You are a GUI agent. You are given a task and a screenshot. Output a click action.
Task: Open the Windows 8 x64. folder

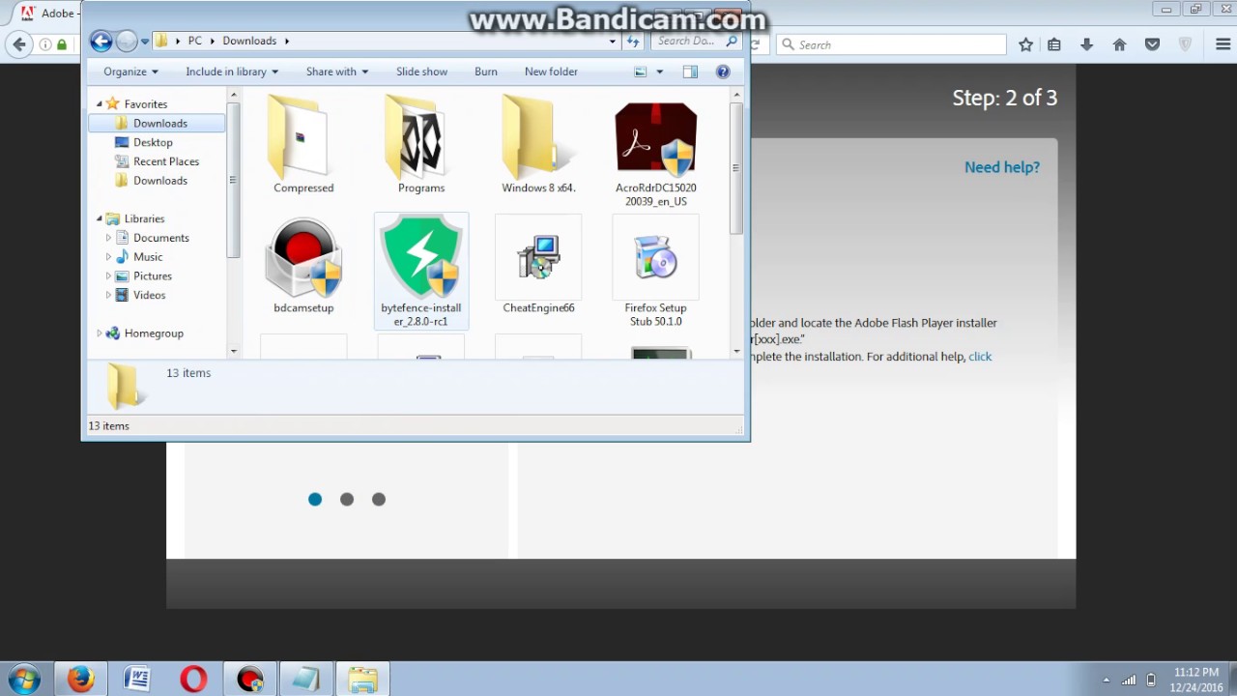click(x=538, y=145)
